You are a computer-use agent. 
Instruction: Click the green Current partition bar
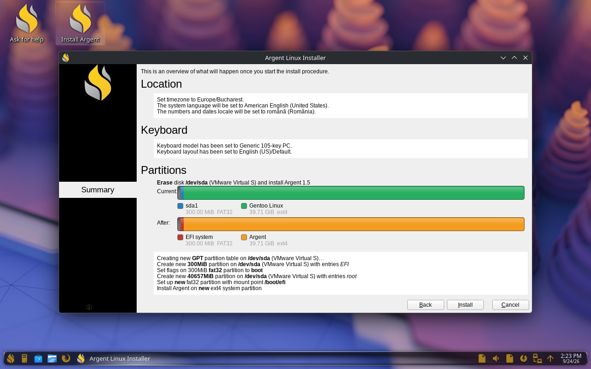pyautogui.click(x=354, y=193)
